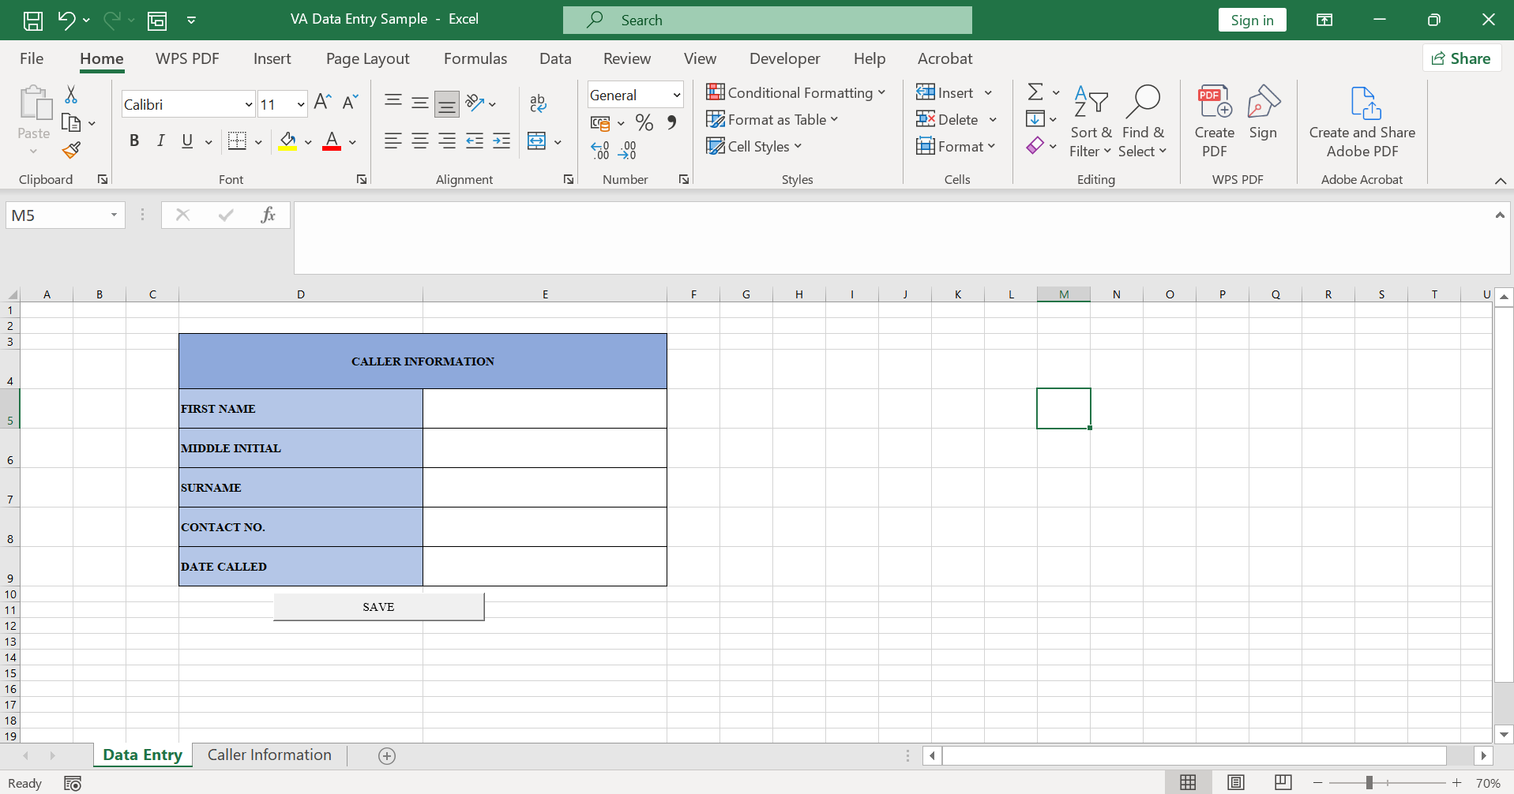Open the Calibri font name dropdown
1514x794 pixels.
click(249, 104)
